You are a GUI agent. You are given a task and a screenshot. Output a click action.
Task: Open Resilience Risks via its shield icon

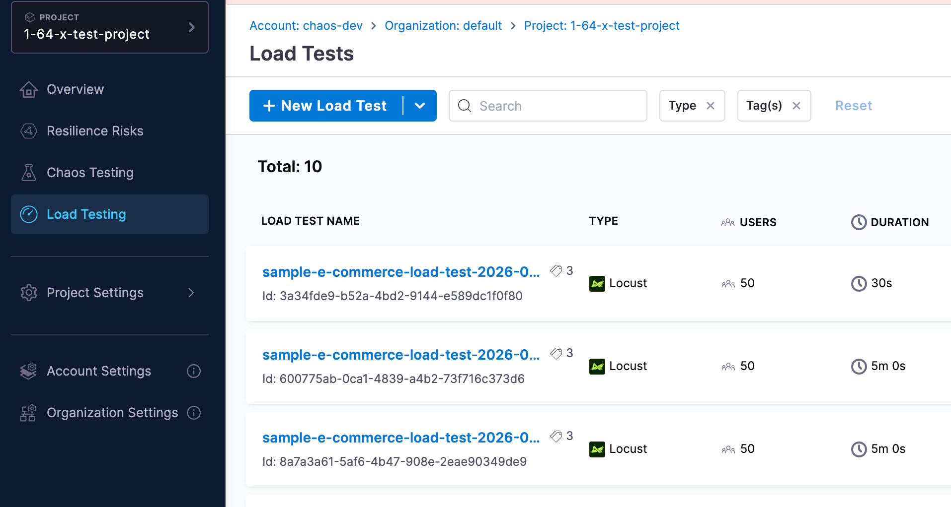29,131
